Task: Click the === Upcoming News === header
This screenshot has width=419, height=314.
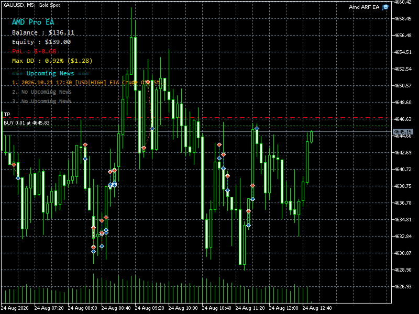Action: point(50,73)
